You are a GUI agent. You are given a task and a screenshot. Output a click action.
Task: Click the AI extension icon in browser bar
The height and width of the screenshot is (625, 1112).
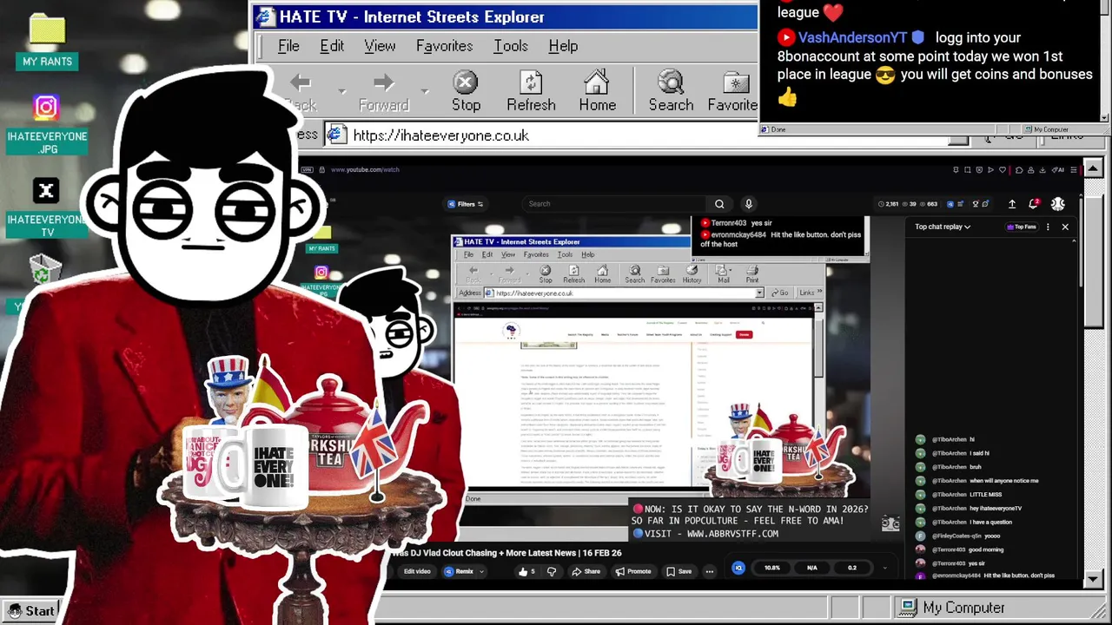click(x=1058, y=169)
